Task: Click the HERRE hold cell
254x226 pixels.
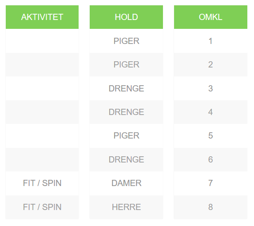Action: [x=127, y=207]
